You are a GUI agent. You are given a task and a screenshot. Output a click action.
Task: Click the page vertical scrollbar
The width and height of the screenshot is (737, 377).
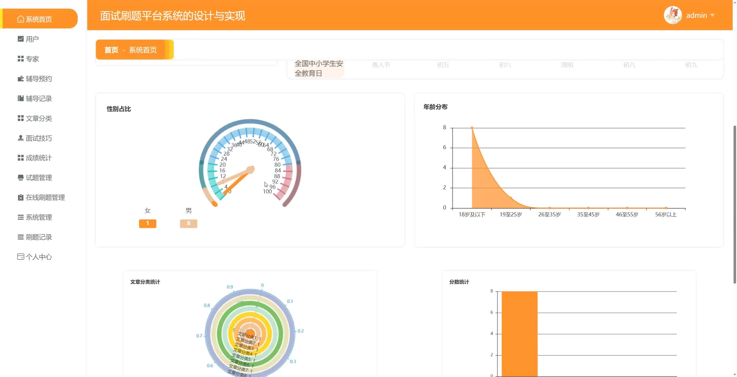[x=734, y=204]
